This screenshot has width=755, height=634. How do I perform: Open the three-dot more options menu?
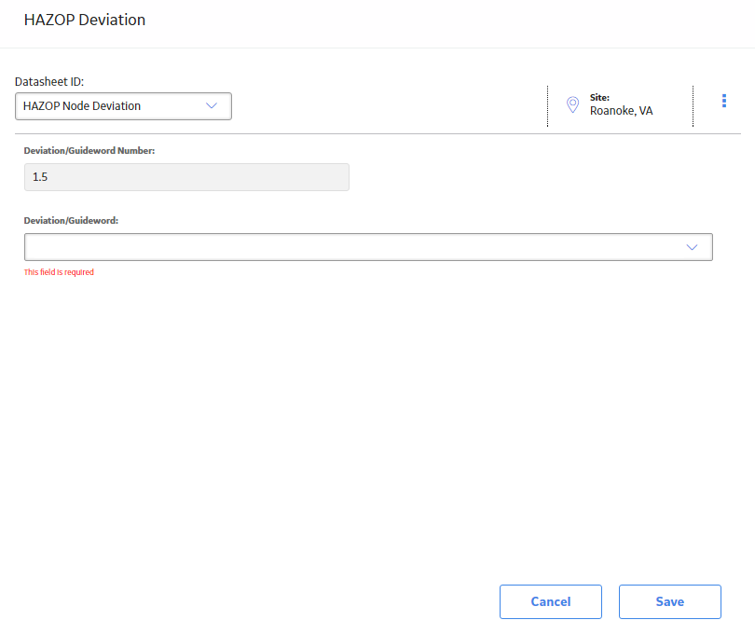[723, 101]
